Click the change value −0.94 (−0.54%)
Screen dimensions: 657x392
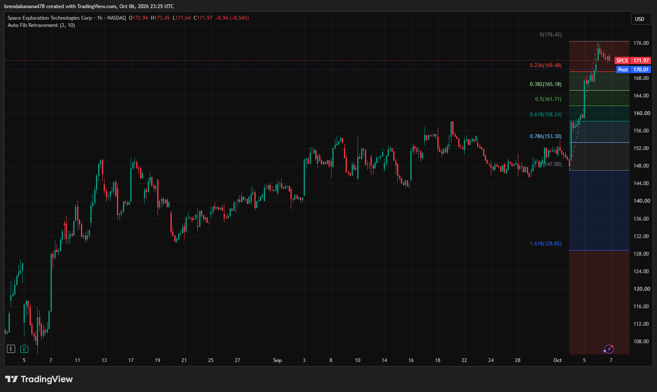232,18
